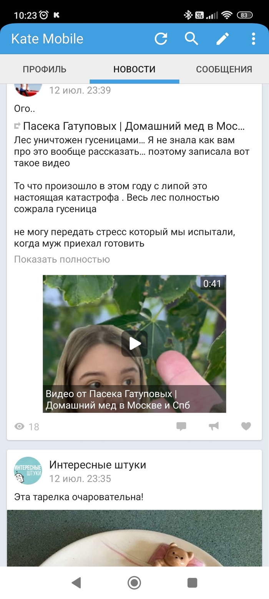Tap the Android back navigation button

76,582
